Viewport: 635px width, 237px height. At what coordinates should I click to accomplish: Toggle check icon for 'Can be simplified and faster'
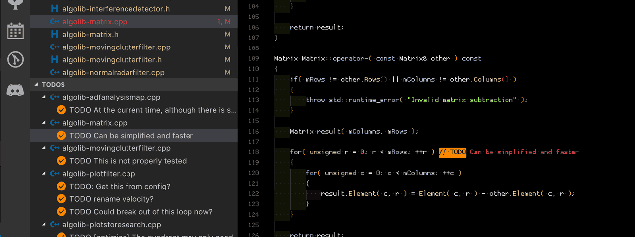click(62, 136)
